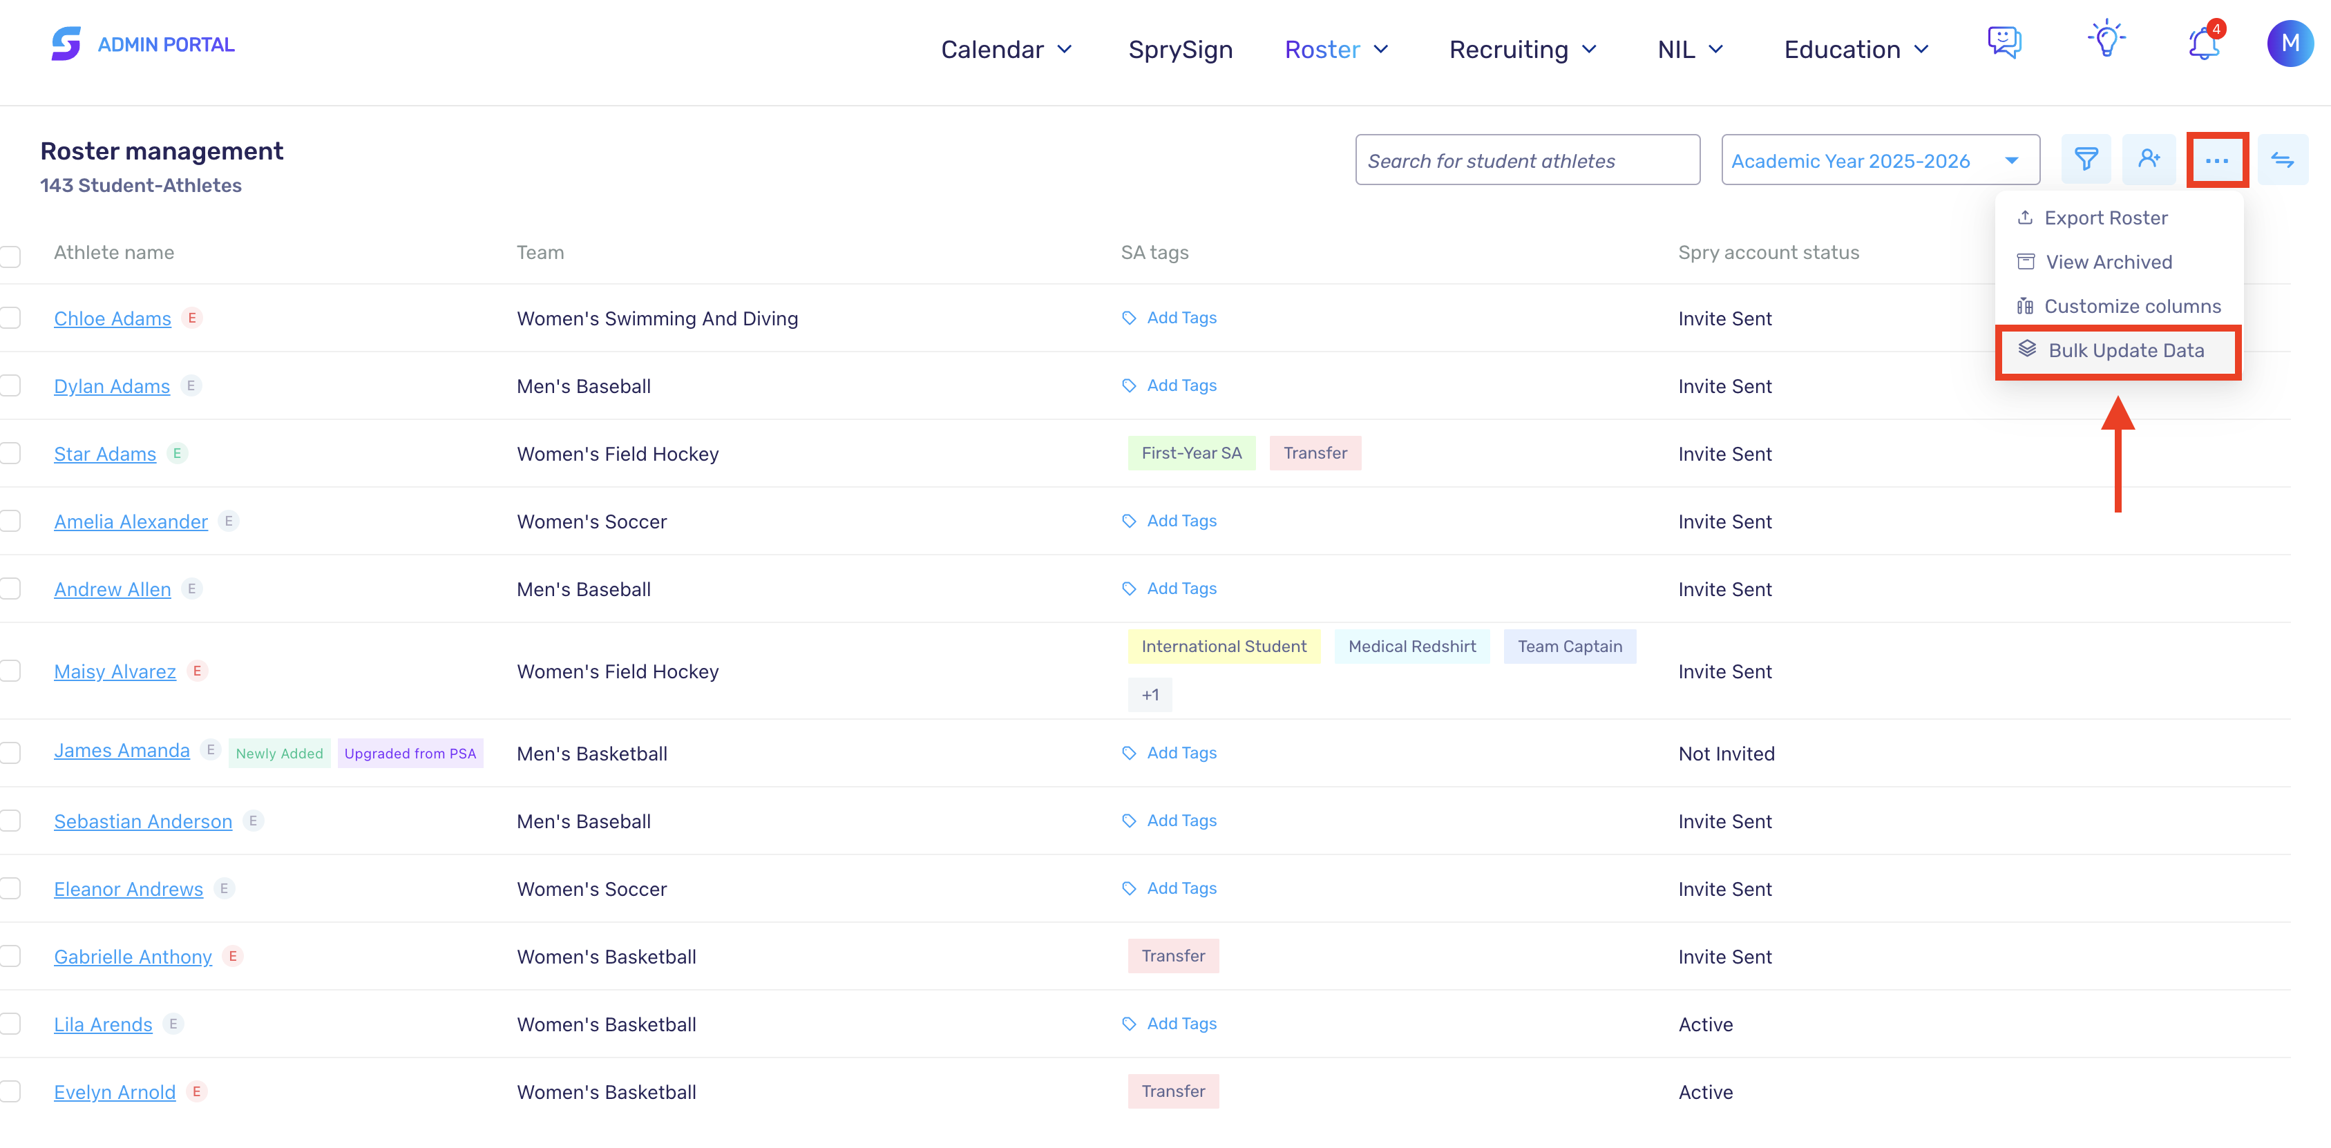The image size is (2331, 1148).
Task: Click E badge next to Lila Arends
Action: [x=173, y=1024]
